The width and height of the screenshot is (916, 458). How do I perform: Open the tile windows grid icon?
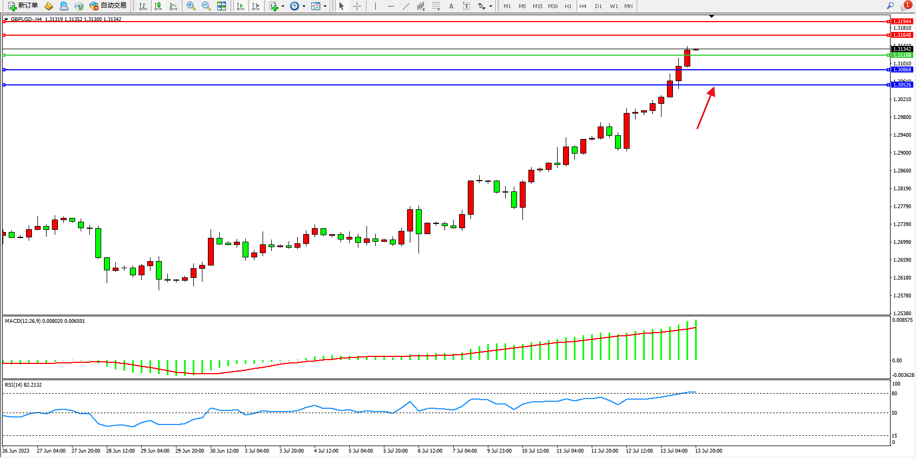[x=221, y=6]
